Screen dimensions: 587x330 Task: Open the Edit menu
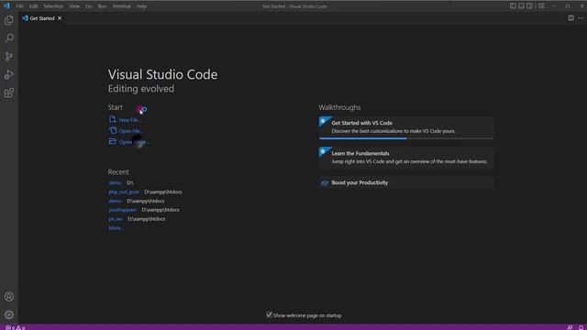pyautogui.click(x=33, y=6)
